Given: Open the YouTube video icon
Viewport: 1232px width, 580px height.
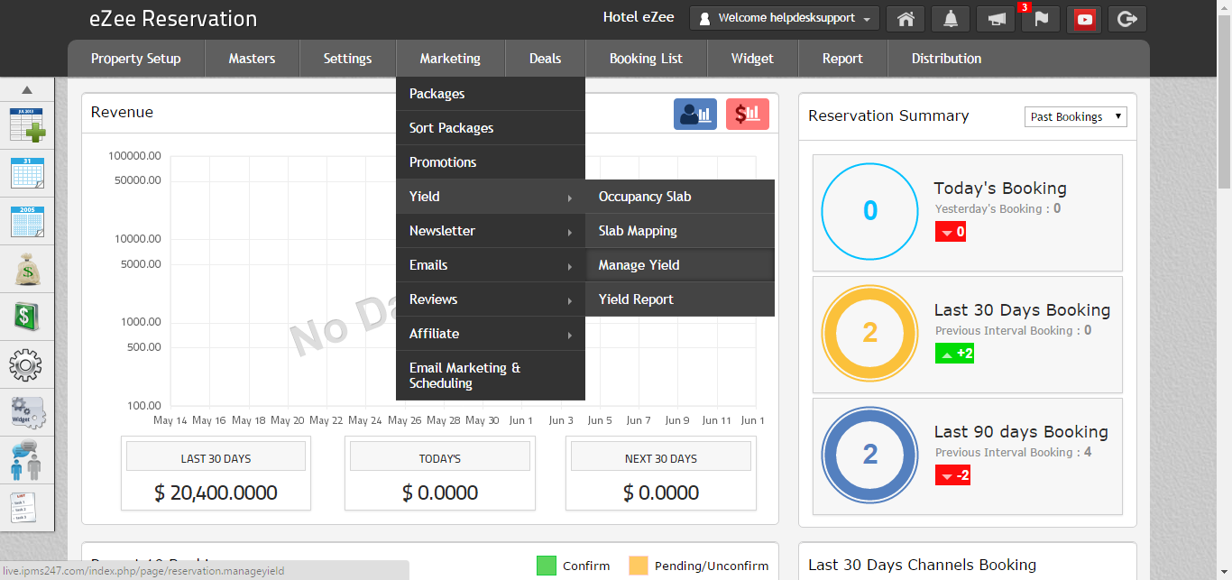Looking at the screenshot, I should pos(1085,18).
